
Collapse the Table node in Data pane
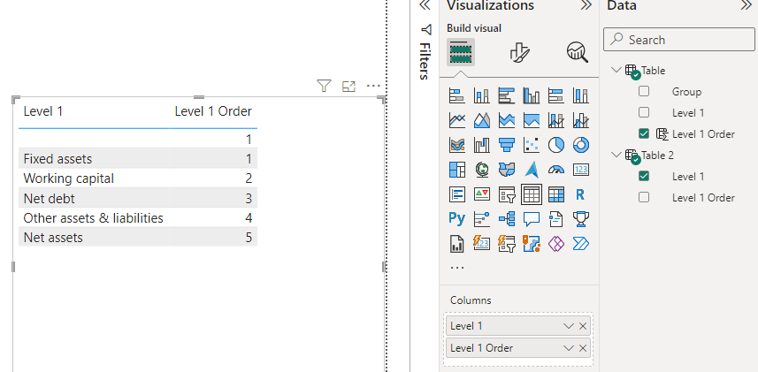coord(616,70)
